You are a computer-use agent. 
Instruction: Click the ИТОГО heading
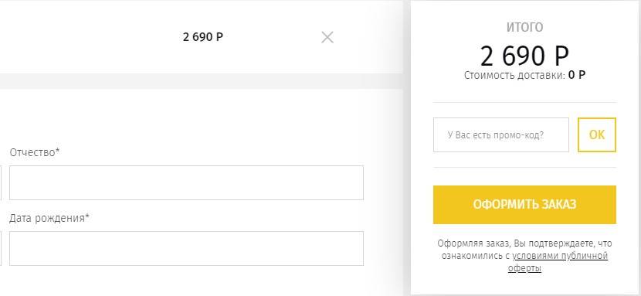[524, 27]
